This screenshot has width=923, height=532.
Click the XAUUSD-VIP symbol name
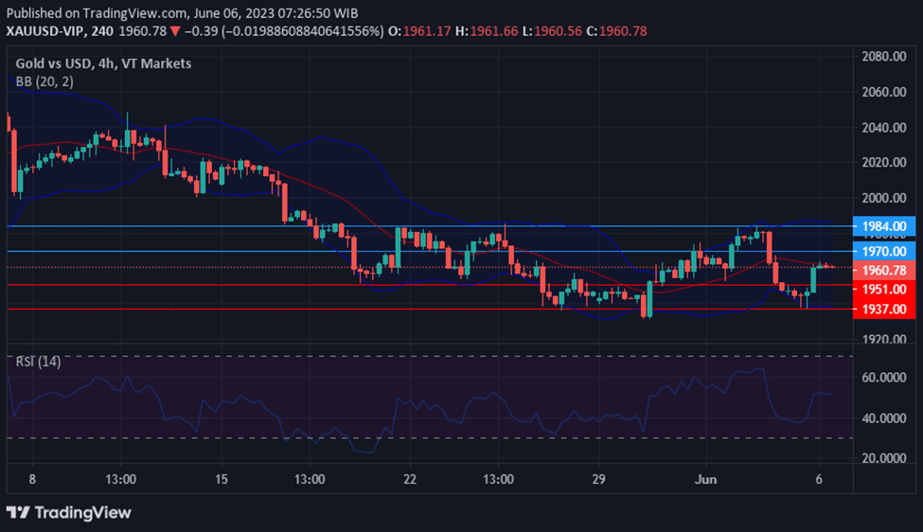pos(44,31)
